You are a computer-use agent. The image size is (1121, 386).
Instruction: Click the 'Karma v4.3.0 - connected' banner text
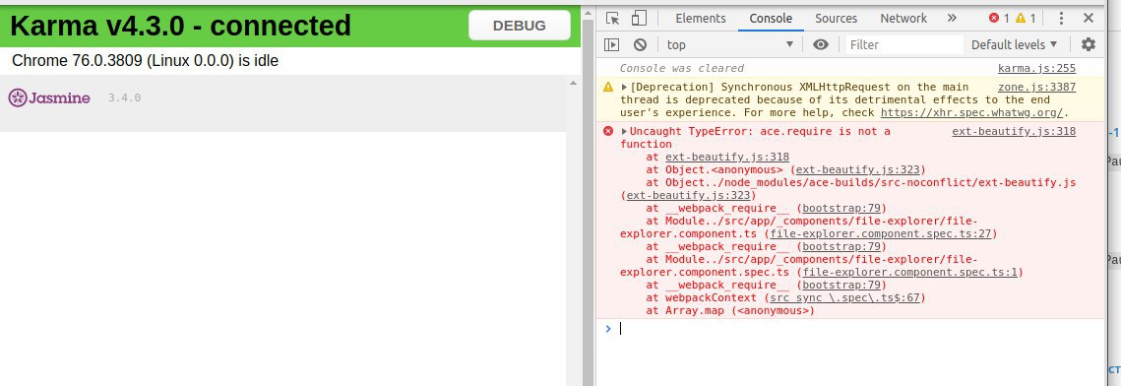180,26
